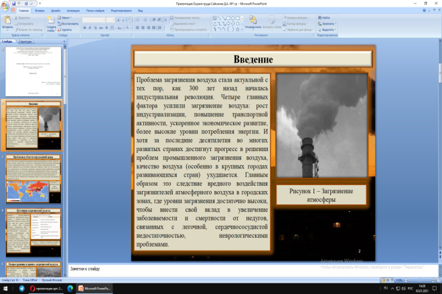Image resolution: width=442 pixels, height=294 pixels.
Task: Click Вырезать in the clipboard group
Action: (22, 18)
